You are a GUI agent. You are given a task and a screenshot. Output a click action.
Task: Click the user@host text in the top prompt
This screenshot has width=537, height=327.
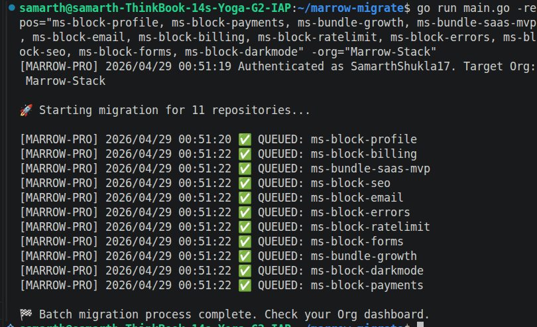click(155, 8)
